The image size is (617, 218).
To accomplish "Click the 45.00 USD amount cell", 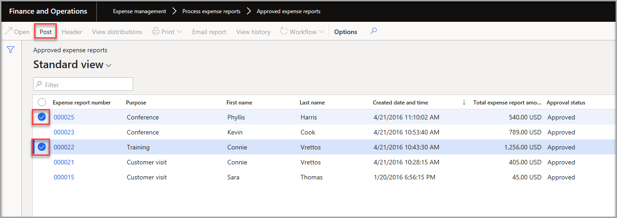I will pyautogui.click(x=527, y=177).
